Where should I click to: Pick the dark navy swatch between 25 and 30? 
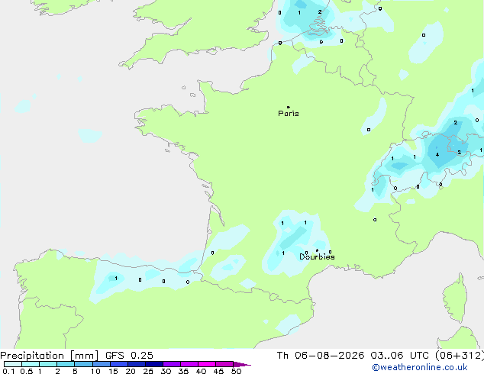pos(154,364)
